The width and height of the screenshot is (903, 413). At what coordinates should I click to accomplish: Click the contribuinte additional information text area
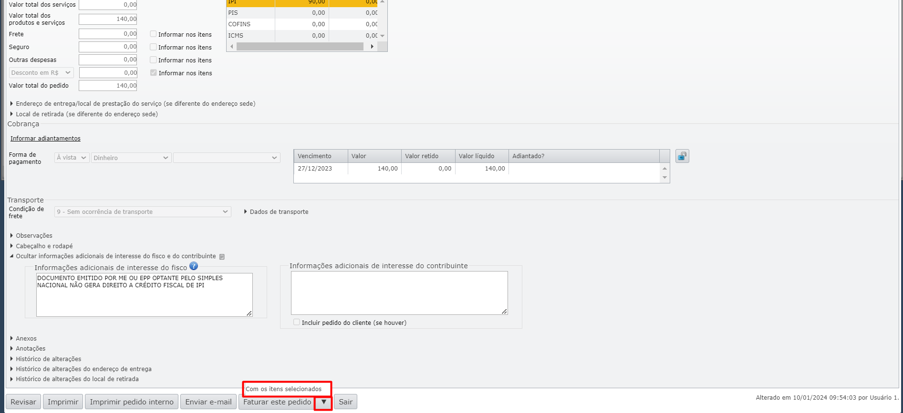pos(399,293)
